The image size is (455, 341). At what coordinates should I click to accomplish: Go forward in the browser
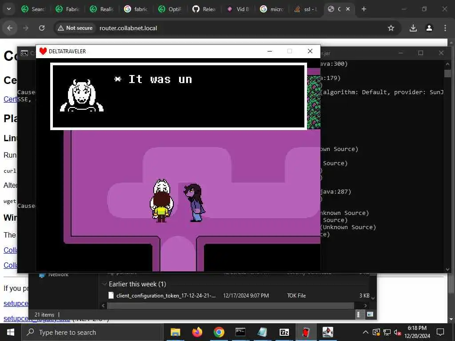26,28
